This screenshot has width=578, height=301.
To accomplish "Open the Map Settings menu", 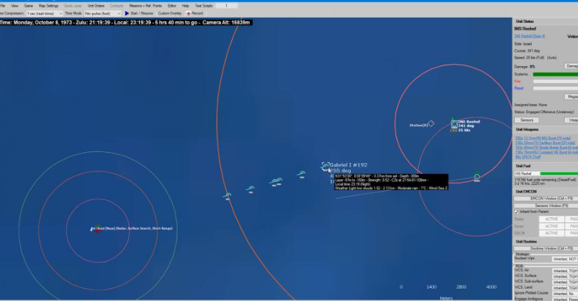I will click(49, 6).
